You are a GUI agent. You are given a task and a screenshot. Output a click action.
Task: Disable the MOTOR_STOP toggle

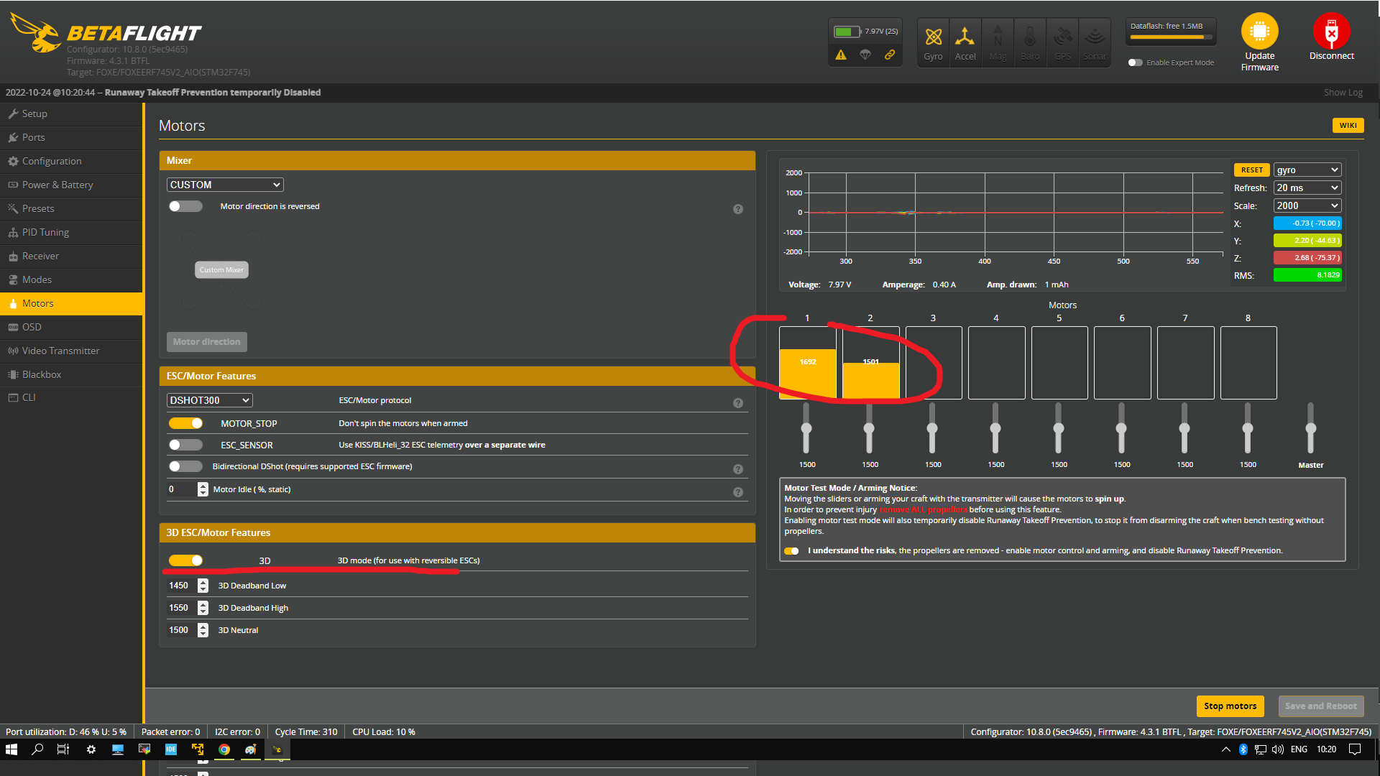tap(185, 423)
